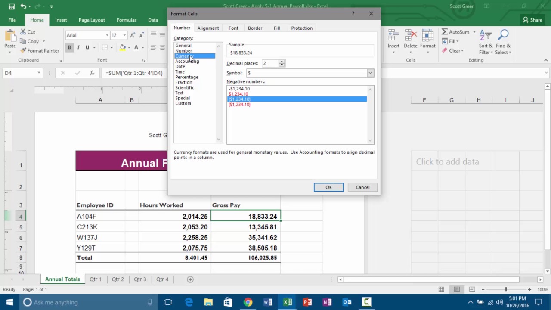
Task: Open the Font dialog launcher
Action: pyautogui.click(x=144, y=60)
